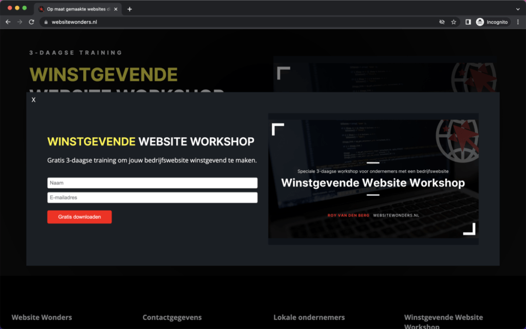Click the 'Naam' input field

point(152,182)
